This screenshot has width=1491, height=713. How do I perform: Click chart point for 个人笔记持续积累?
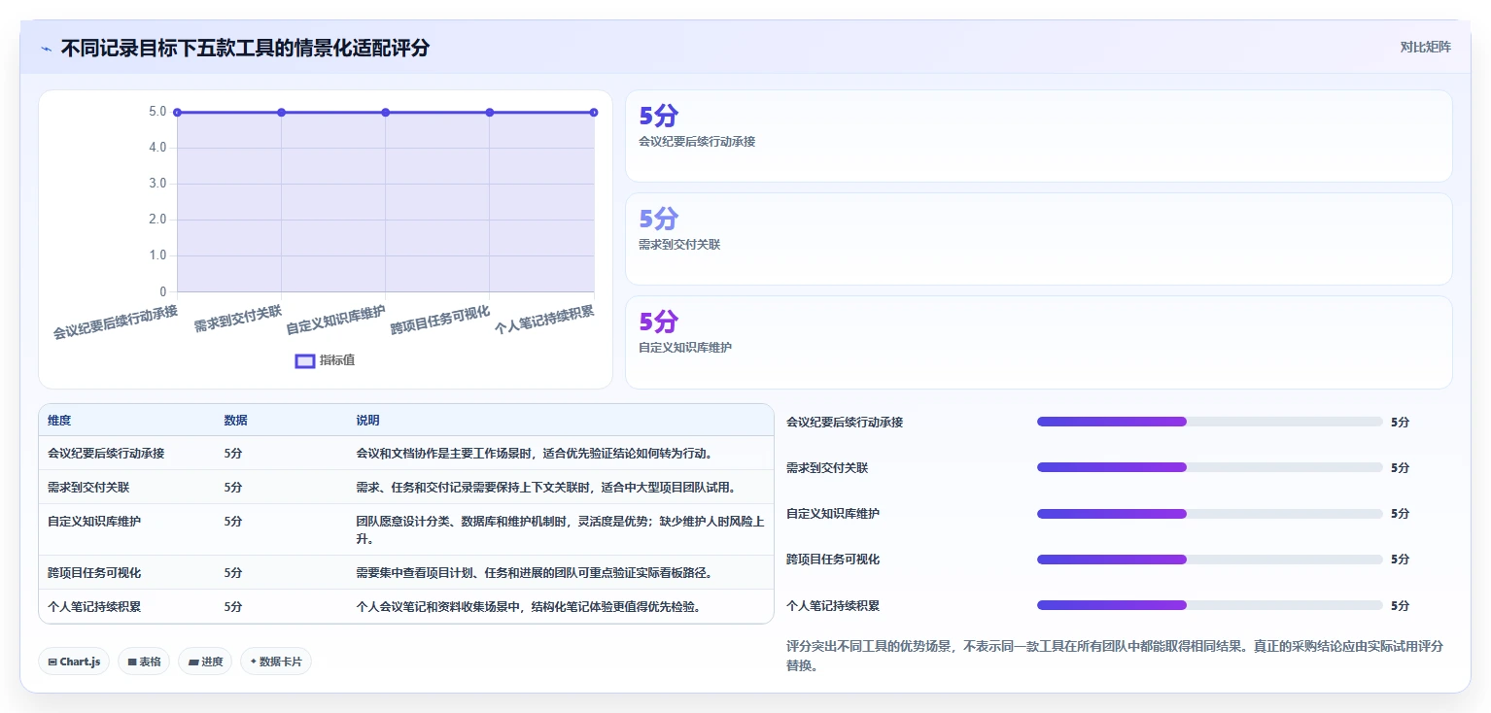pyautogui.click(x=594, y=113)
